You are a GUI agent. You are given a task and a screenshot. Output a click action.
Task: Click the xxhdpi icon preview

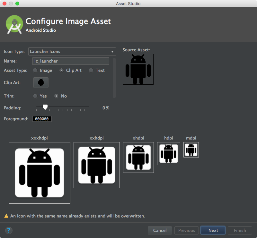pos(97,165)
